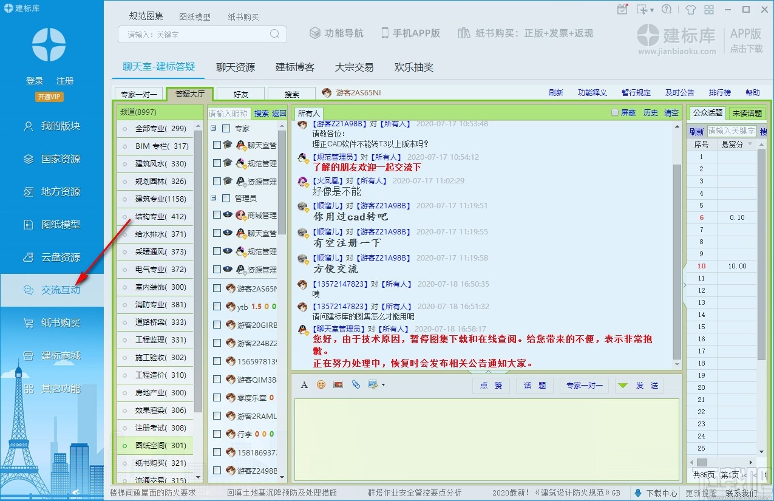
Task: Open dropdown next to chat capture icon
Action: tap(383, 385)
